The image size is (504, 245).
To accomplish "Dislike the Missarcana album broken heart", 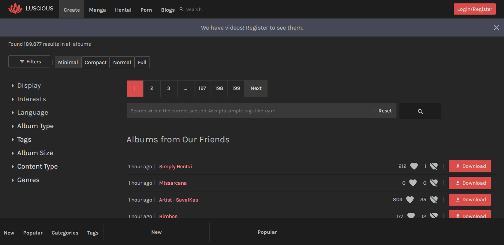I will click(434, 183).
